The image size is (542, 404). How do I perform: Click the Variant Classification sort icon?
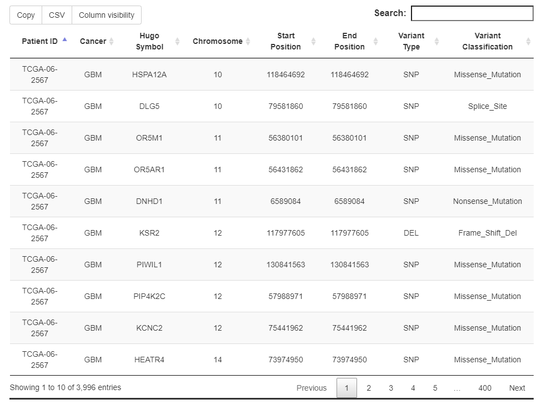click(x=528, y=42)
